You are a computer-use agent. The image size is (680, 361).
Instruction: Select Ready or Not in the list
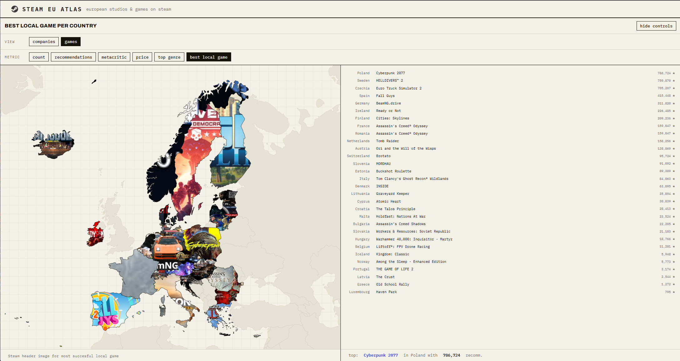tap(388, 111)
